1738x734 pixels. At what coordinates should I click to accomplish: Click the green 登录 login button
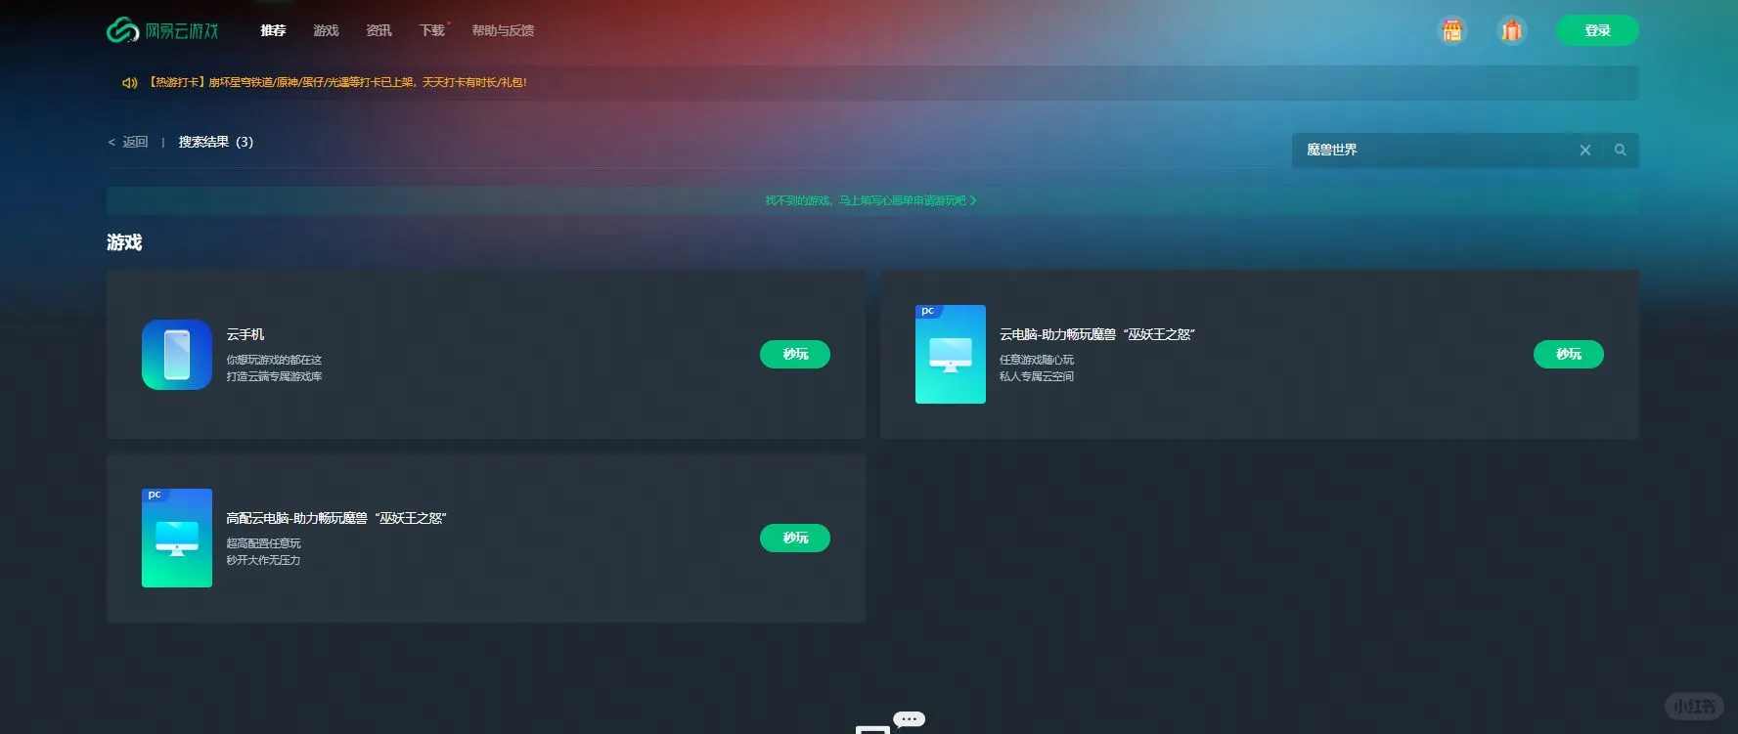point(1597,30)
